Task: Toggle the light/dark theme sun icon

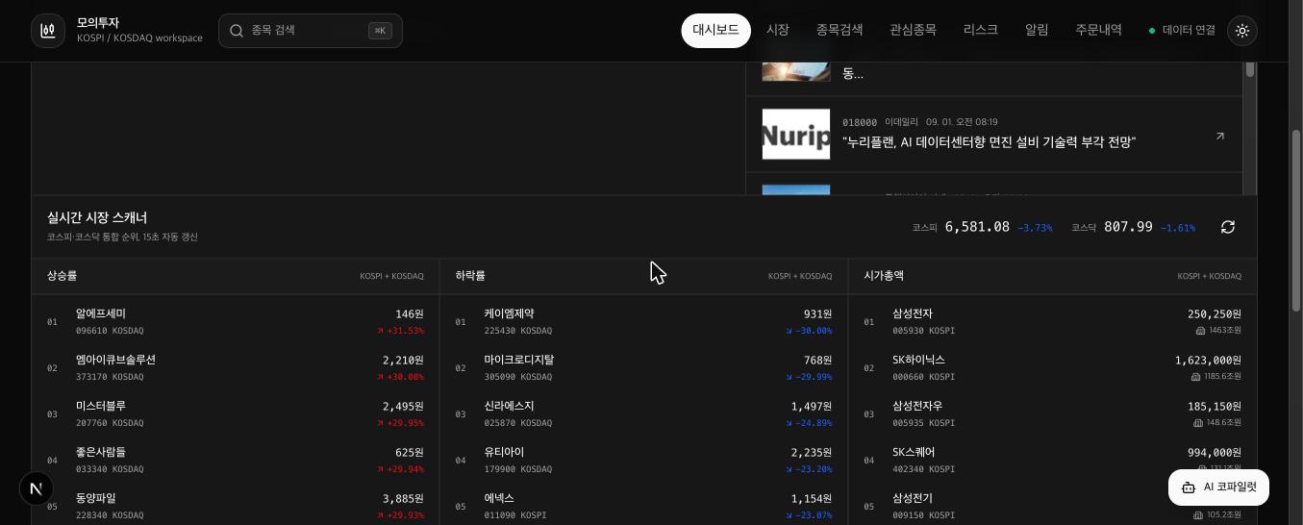Action: [1242, 31]
